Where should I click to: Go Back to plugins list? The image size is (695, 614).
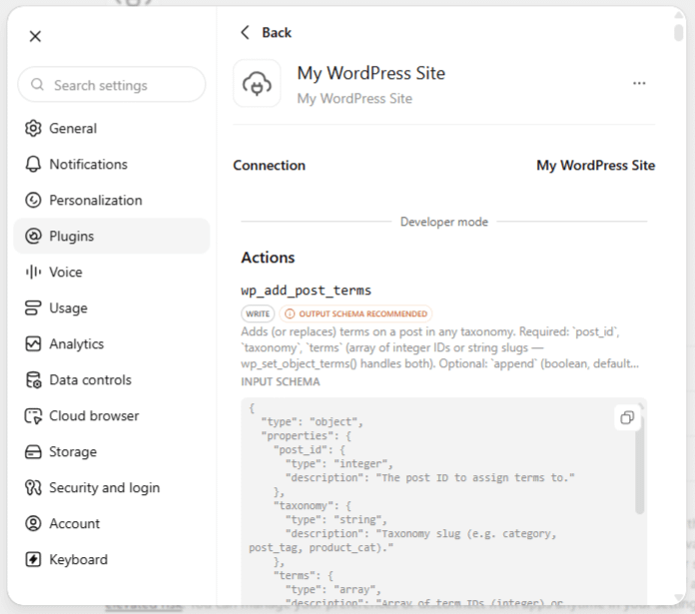pos(277,32)
